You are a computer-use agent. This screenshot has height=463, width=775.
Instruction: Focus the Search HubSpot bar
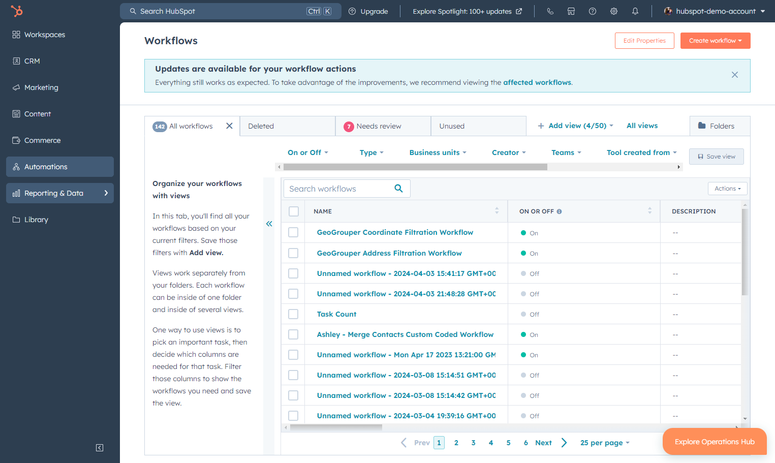click(230, 11)
